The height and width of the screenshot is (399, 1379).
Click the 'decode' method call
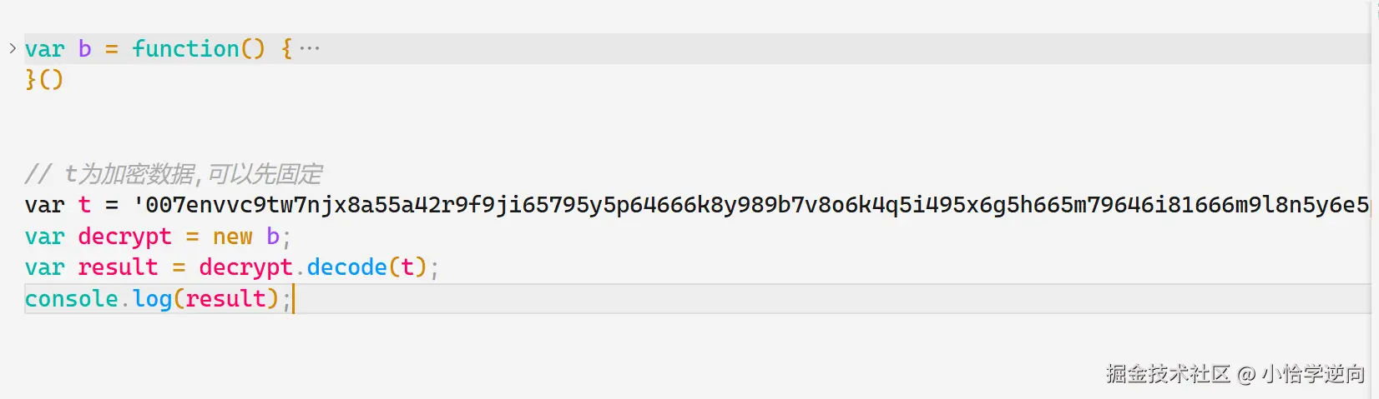coord(346,267)
